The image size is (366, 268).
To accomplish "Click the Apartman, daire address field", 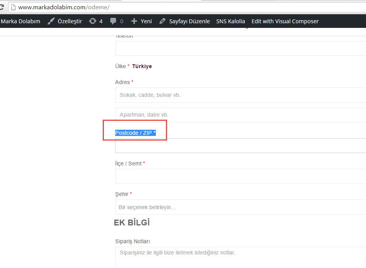I will [240, 115].
